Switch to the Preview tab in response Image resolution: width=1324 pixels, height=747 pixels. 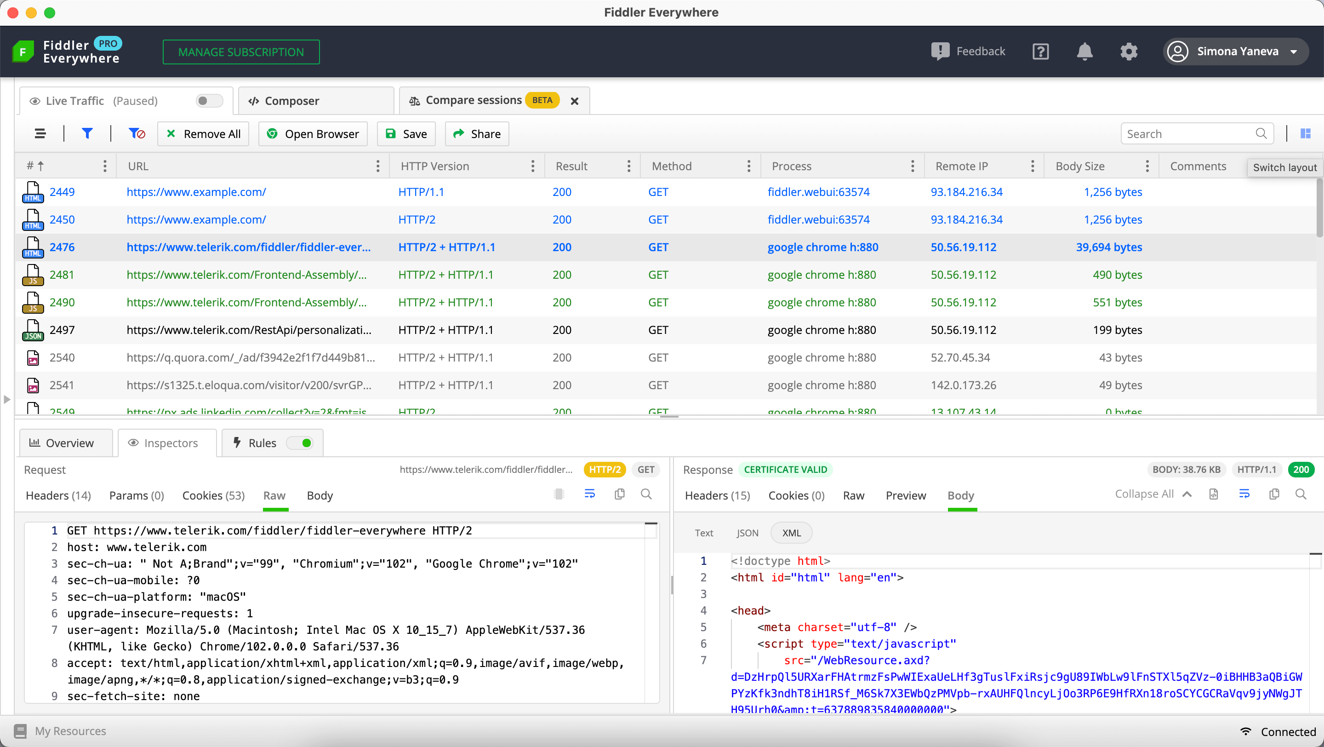click(905, 495)
